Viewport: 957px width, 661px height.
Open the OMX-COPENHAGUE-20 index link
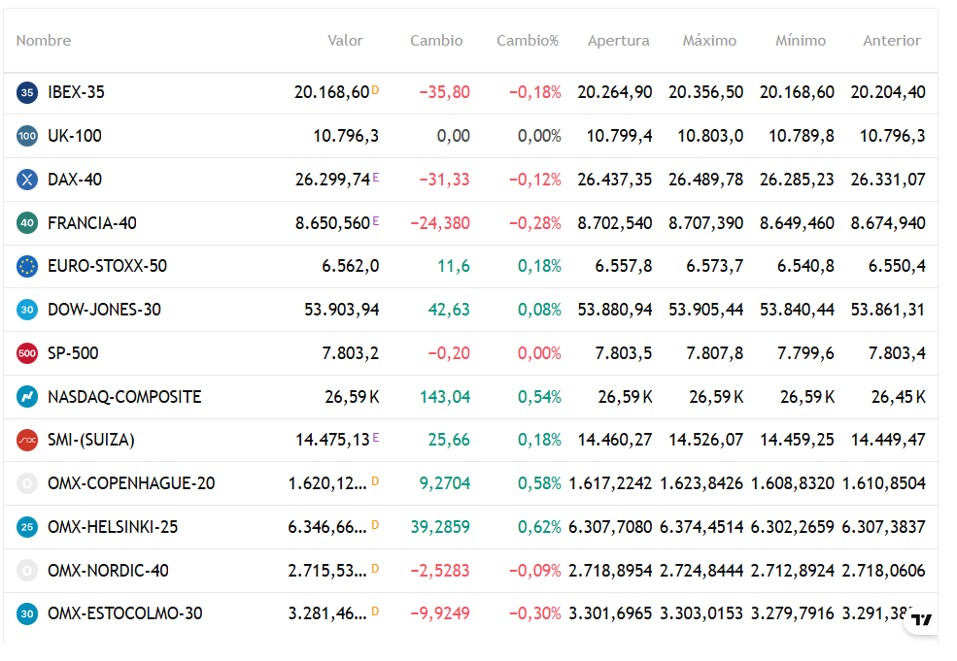(131, 483)
